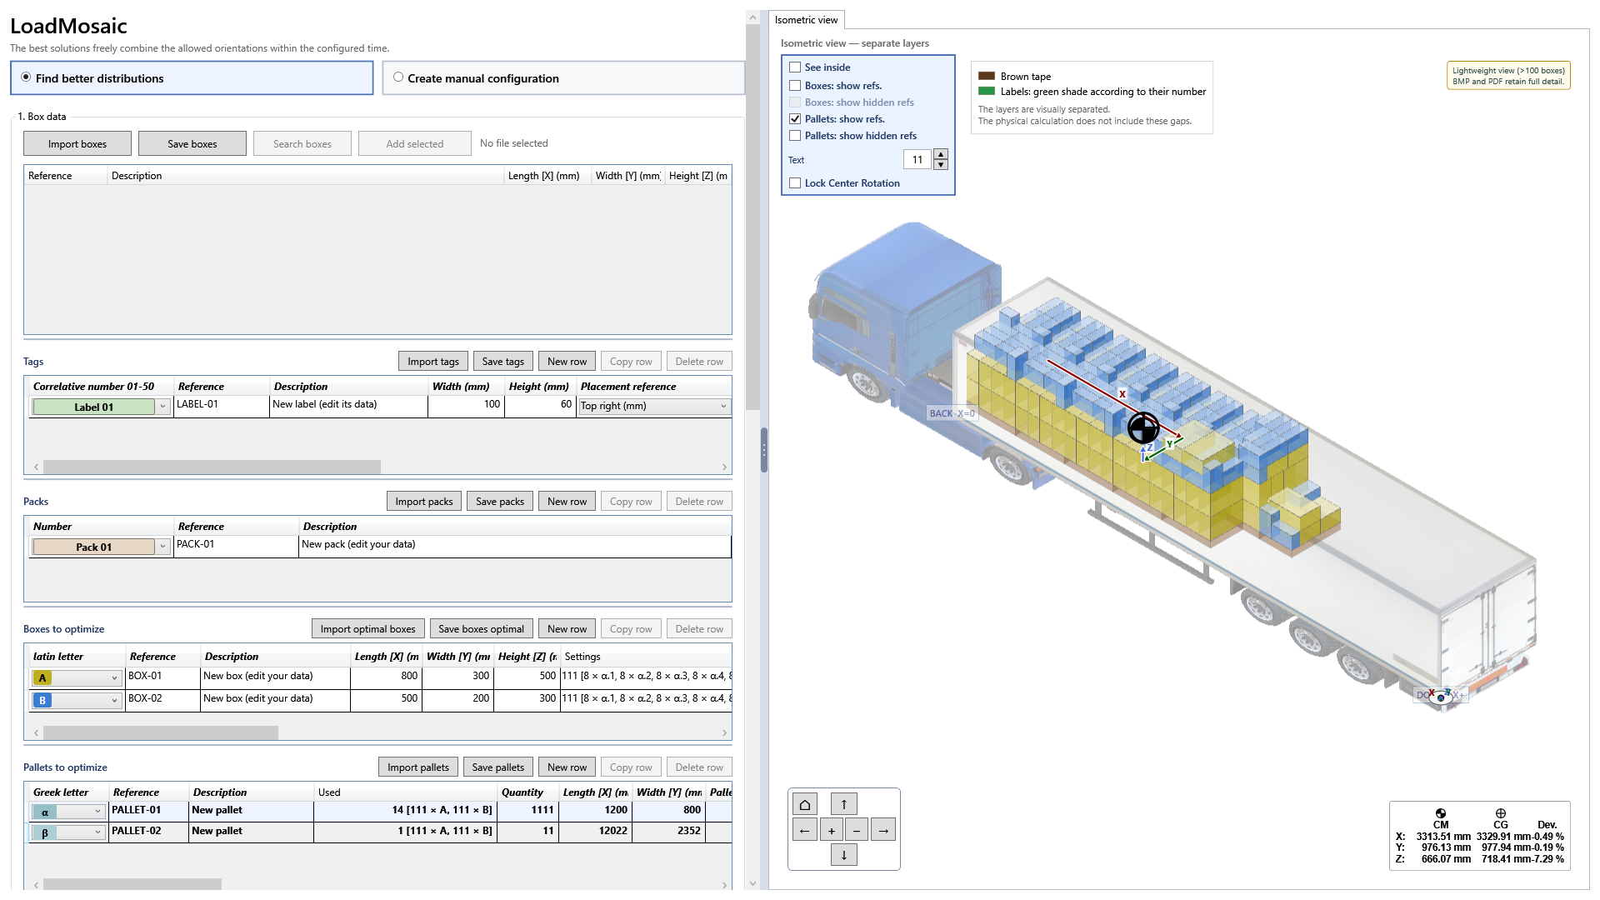
Task: Click Save boxes button
Action: (192, 143)
